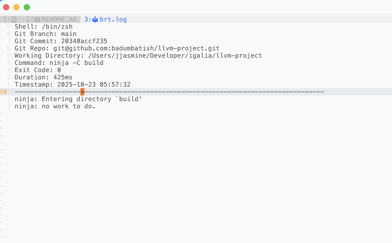
Task: Click the green zoom window button
Action: coord(27,7)
